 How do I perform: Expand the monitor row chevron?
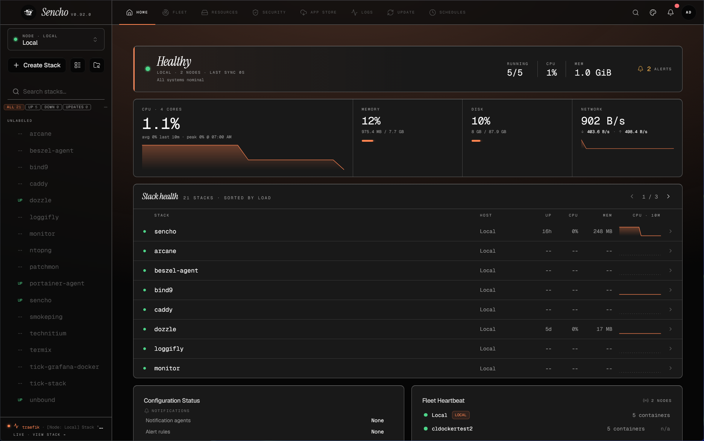click(x=671, y=368)
